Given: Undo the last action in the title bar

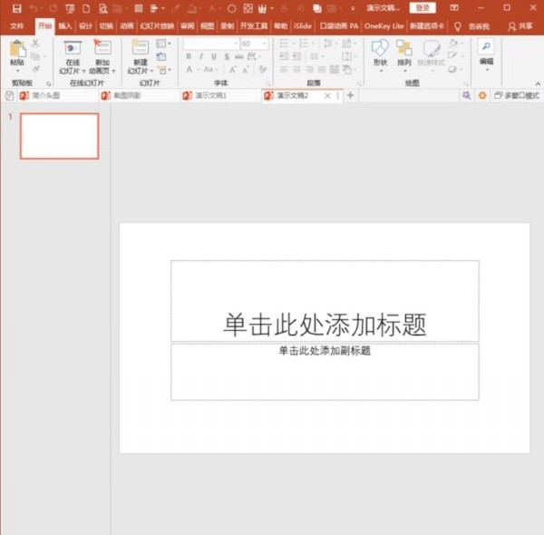Looking at the screenshot, I should coord(34,8).
